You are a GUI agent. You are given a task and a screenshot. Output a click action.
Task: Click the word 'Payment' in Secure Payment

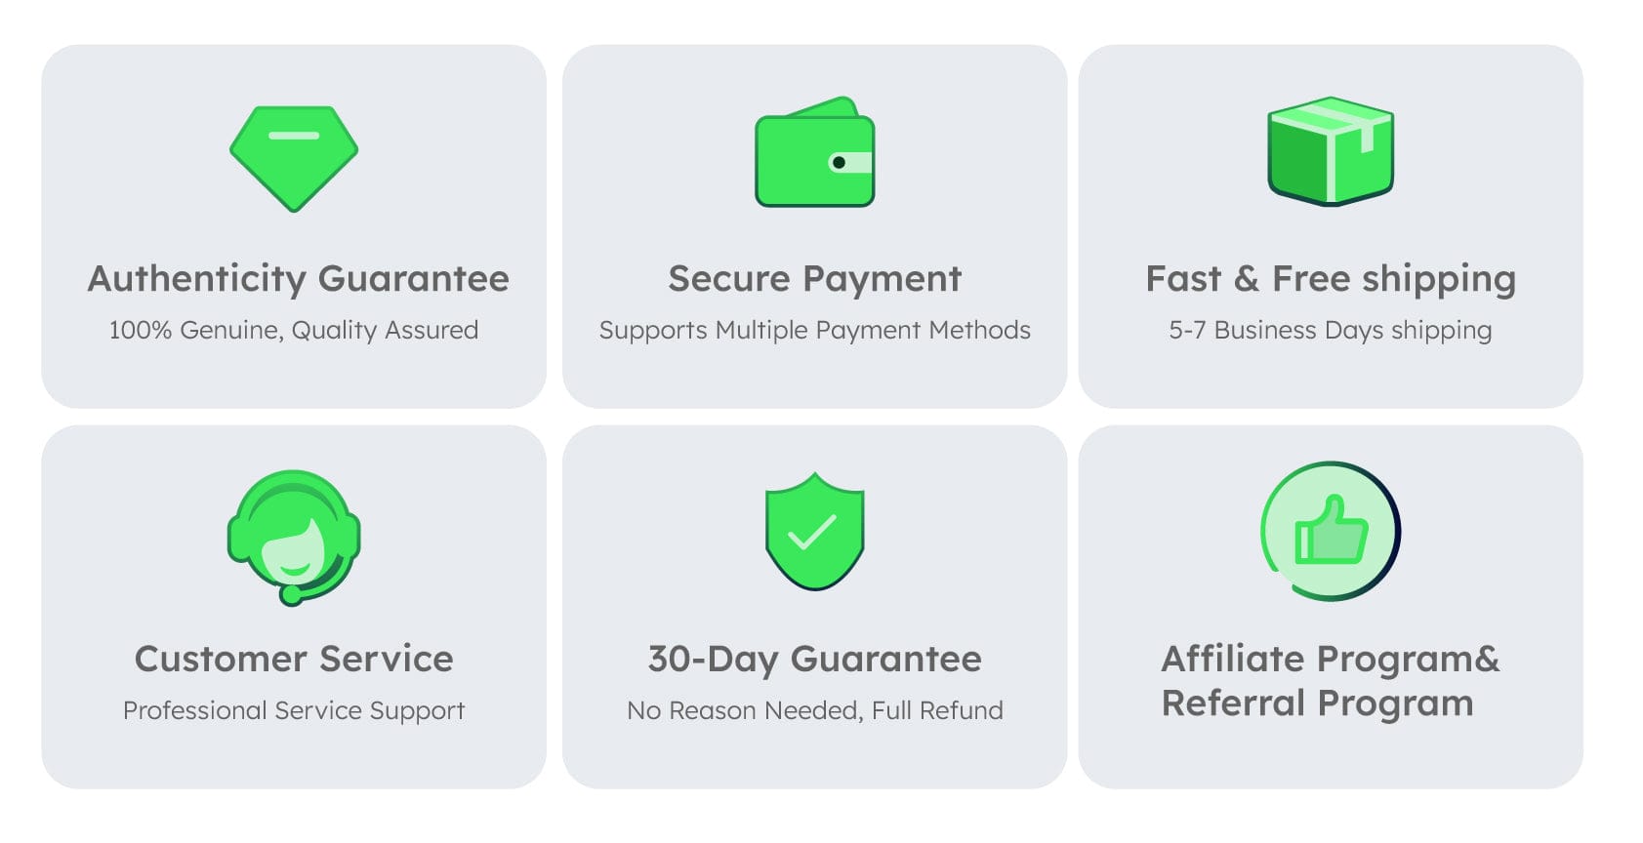882,279
